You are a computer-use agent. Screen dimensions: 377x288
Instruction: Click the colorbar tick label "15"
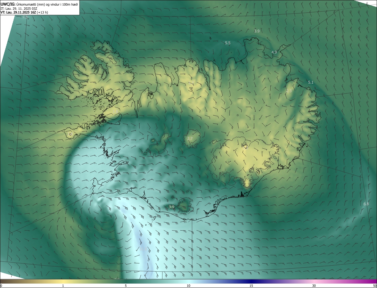[251, 286]
